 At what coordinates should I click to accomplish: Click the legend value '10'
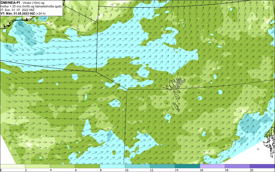[x=127, y=170]
